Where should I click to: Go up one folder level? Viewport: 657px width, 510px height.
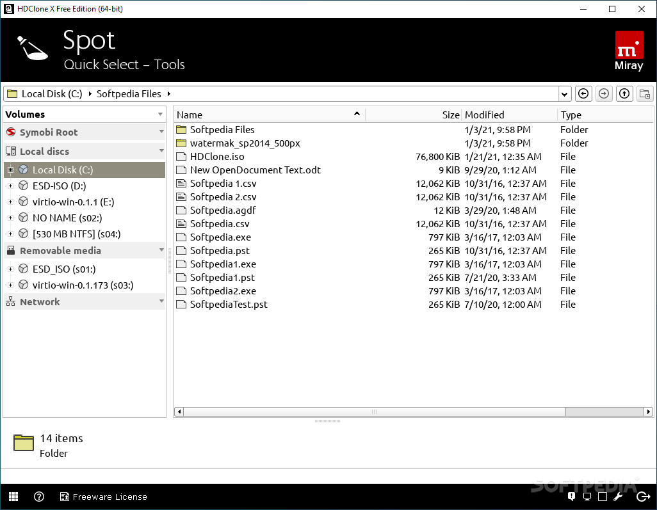click(624, 94)
